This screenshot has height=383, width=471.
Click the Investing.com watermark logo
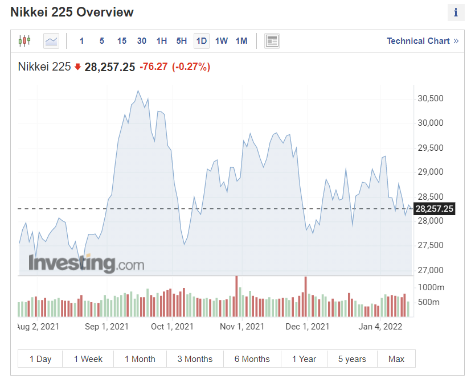tap(87, 263)
